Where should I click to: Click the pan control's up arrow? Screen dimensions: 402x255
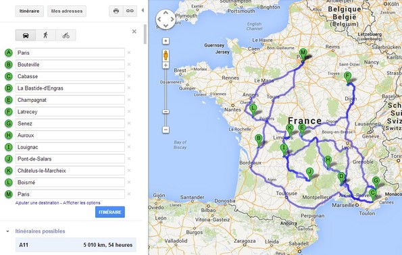pos(166,12)
